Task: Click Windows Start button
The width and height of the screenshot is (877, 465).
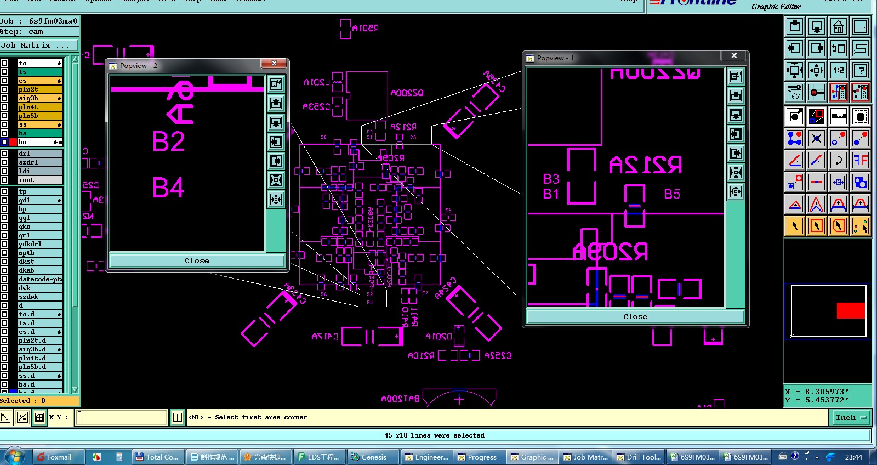Action: [x=14, y=456]
